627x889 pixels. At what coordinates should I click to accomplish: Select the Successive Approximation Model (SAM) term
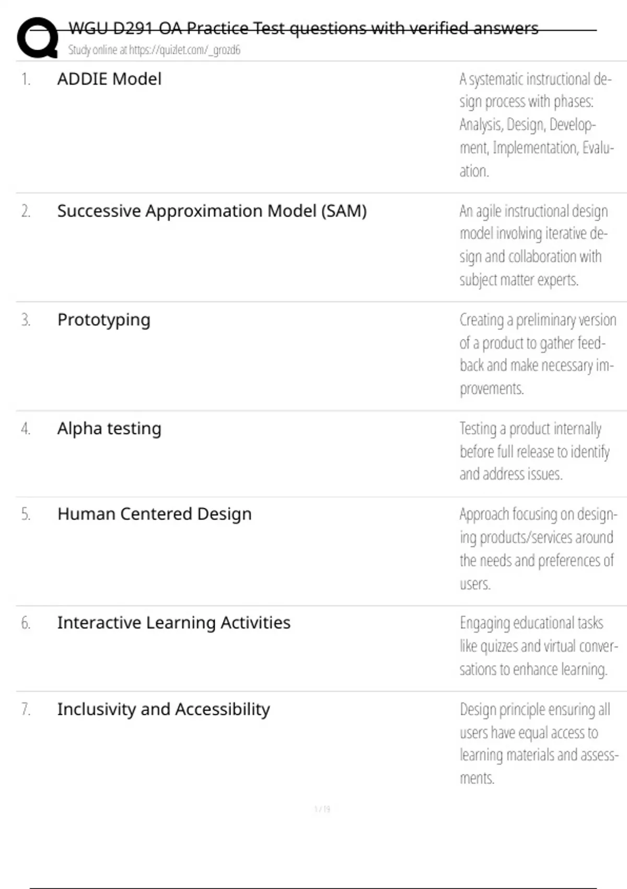[x=212, y=211]
